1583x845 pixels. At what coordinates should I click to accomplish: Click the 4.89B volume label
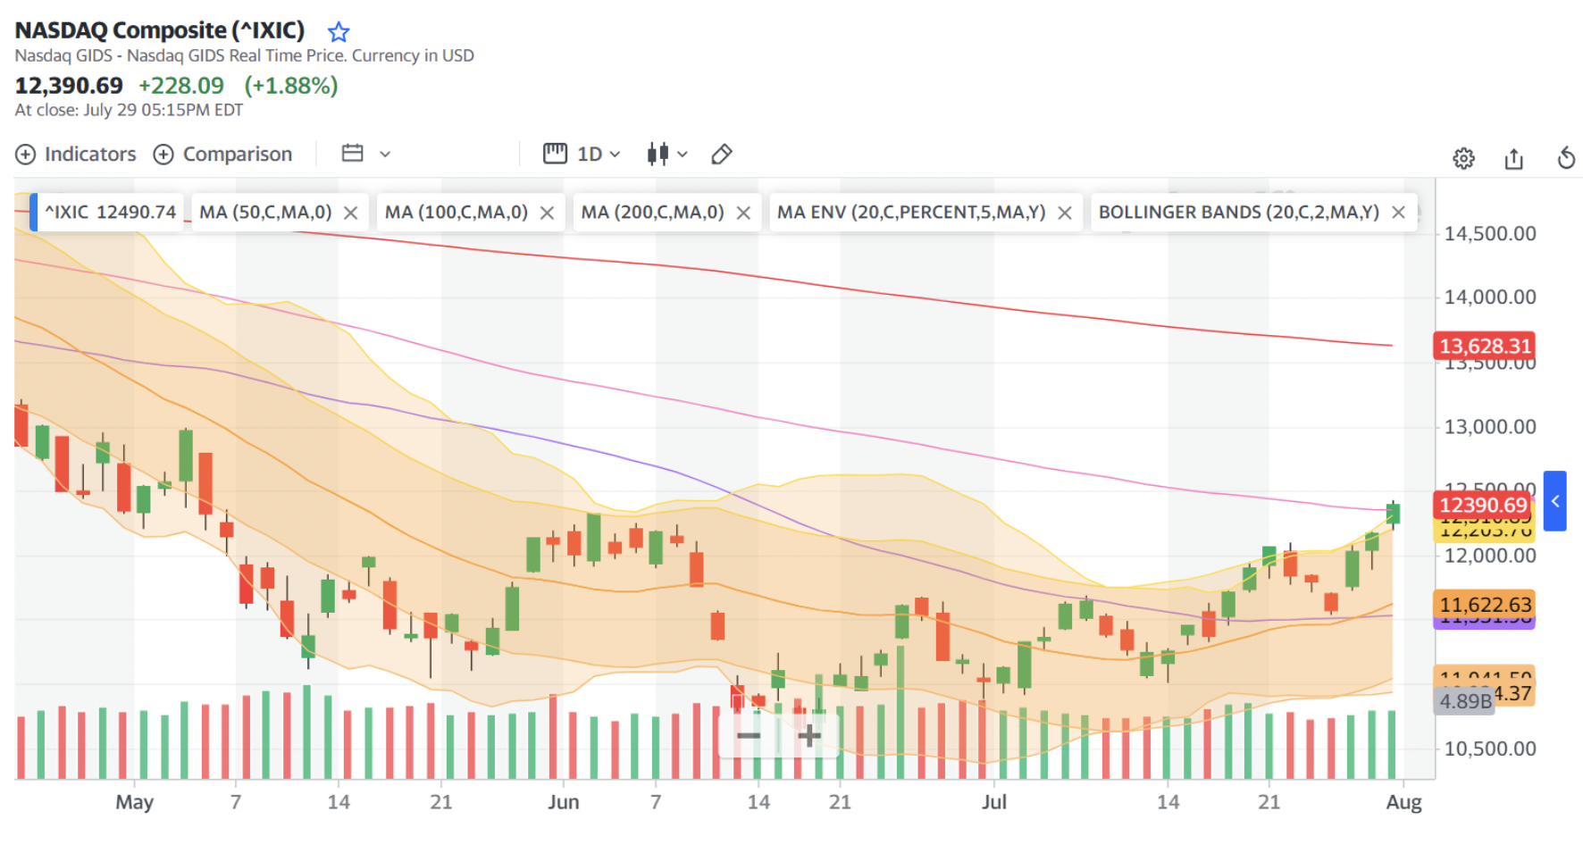(1465, 701)
